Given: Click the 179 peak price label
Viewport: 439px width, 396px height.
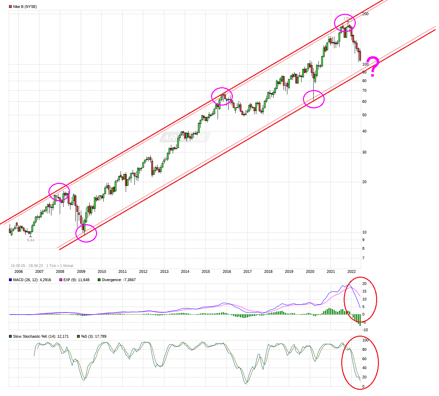Looking at the screenshot, I should [x=347, y=18].
